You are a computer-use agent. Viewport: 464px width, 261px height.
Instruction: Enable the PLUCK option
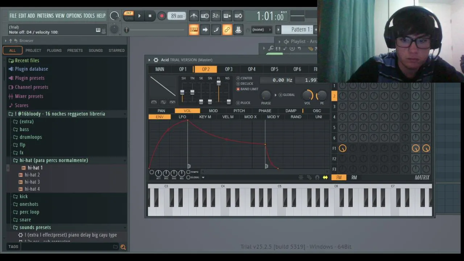pos(243,103)
